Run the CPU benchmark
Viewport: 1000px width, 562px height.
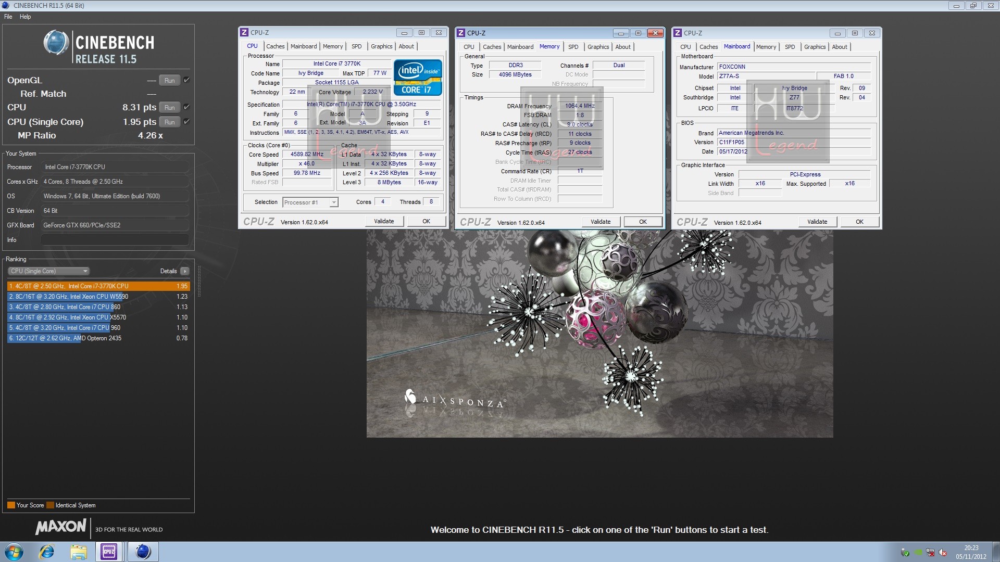[169, 108]
